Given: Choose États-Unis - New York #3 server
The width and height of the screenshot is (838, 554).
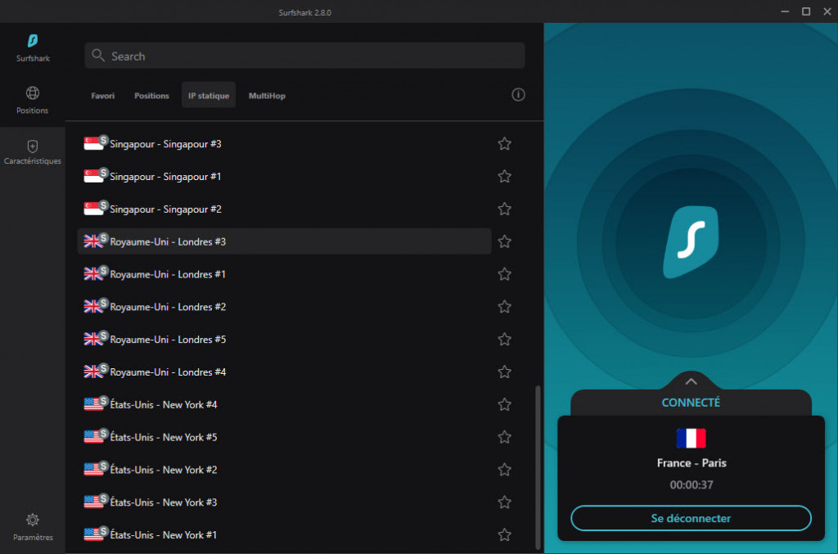Looking at the screenshot, I should click(x=284, y=502).
